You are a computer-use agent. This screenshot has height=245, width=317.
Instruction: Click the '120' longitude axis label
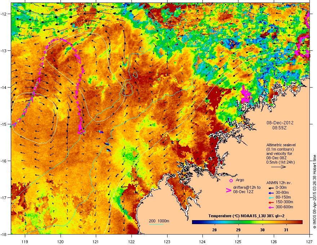pos(61,241)
